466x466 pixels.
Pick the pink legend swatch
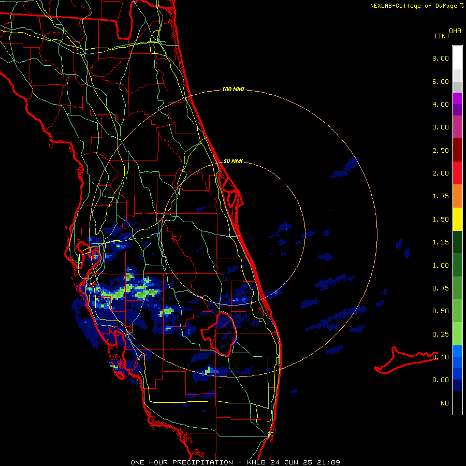[x=457, y=127]
